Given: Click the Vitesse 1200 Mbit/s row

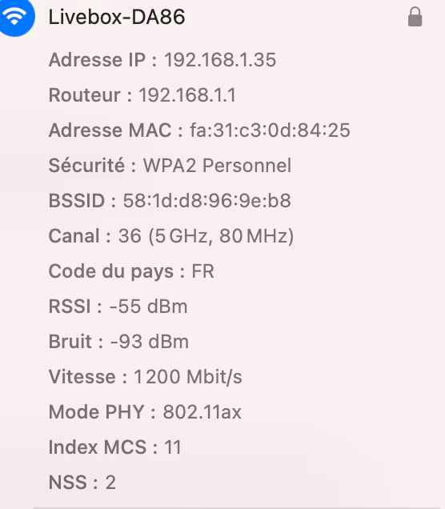Looking at the screenshot, I should coord(145,377).
